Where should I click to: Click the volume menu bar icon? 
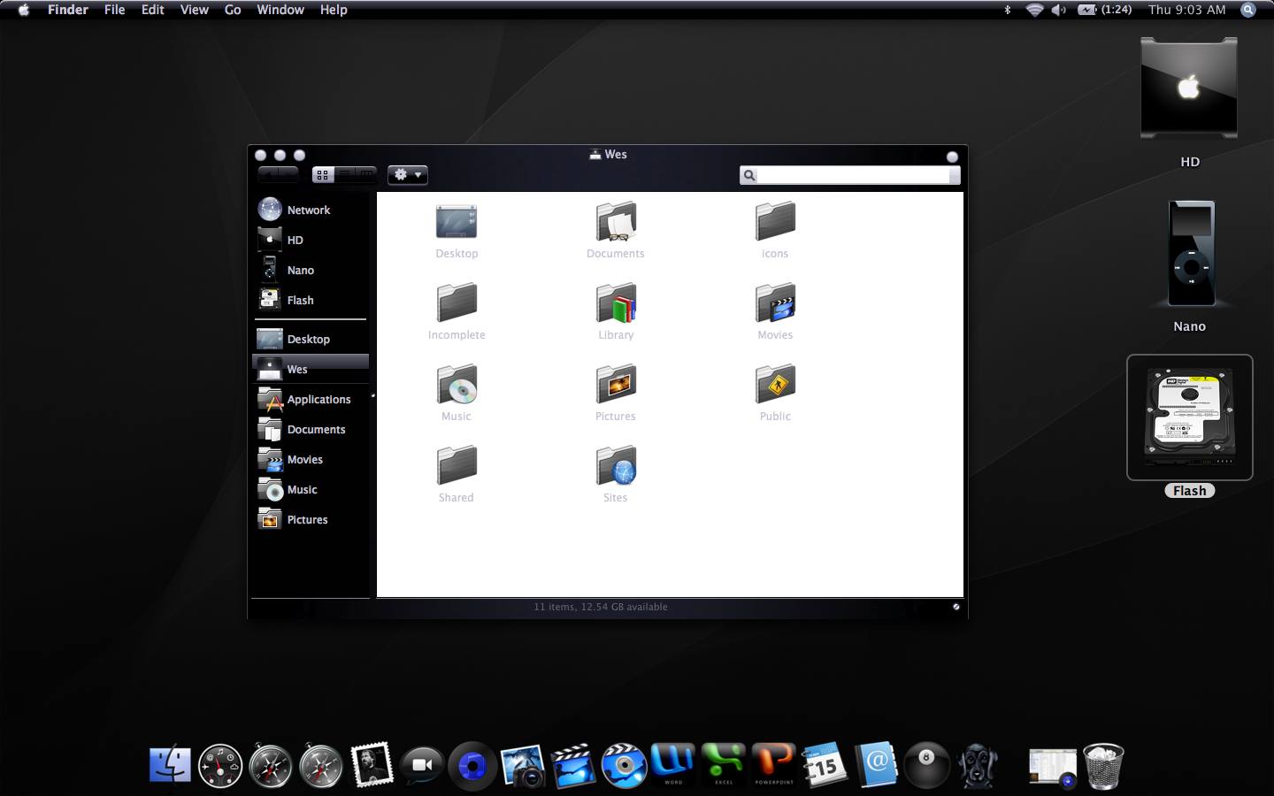point(1058,10)
